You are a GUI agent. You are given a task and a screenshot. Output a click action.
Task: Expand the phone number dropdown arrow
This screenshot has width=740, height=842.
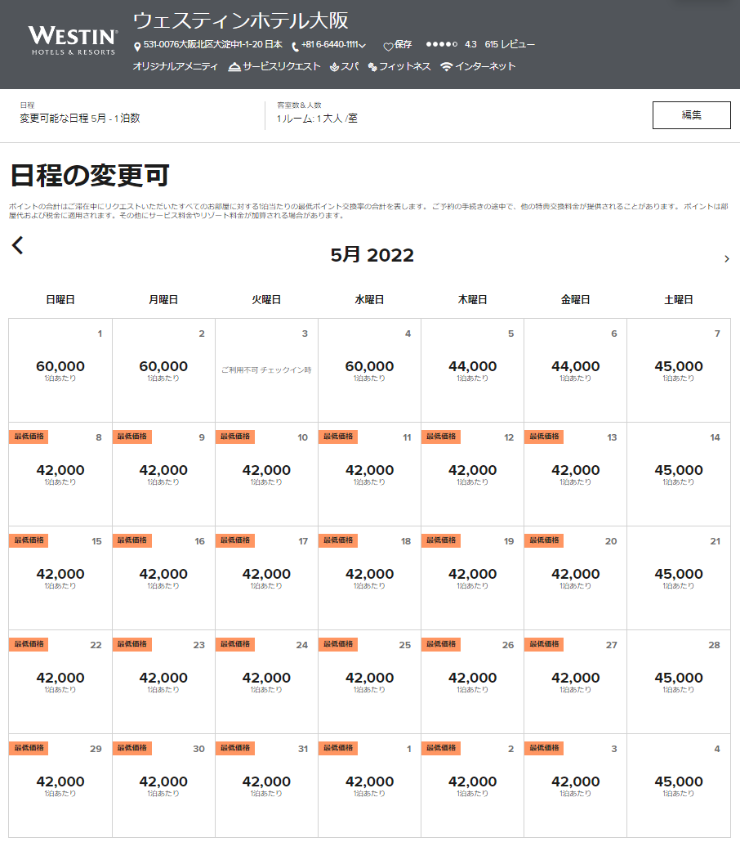click(363, 46)
